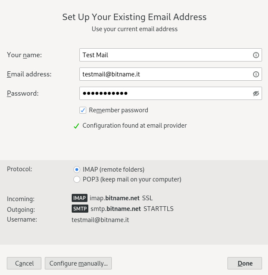This screenshot has width=268, height=275.
Task: Toggle the Remember password checkbox
Action: click(83, 110)
